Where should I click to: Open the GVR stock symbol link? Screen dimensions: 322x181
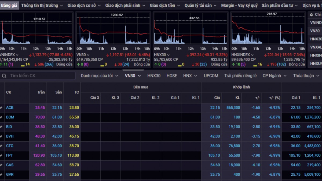pos(10,175)
